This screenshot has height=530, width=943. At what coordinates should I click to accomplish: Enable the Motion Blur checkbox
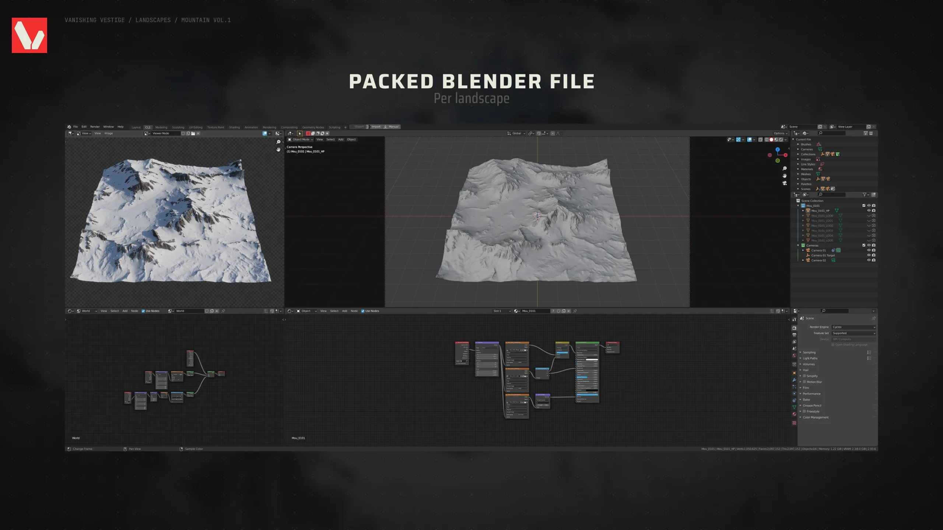click(x=804, y=382)
